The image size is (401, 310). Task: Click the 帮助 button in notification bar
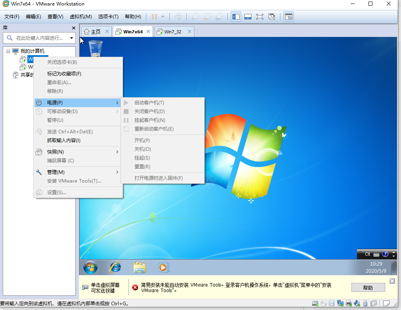(x=368, y=287)
